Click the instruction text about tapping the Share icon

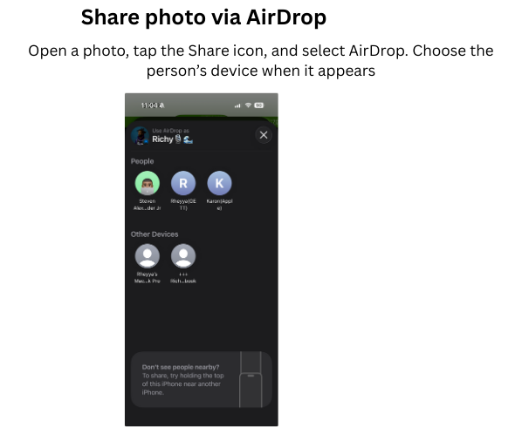(261, 60)
